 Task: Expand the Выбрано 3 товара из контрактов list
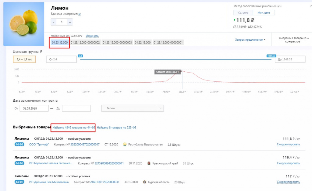point(293,40)
